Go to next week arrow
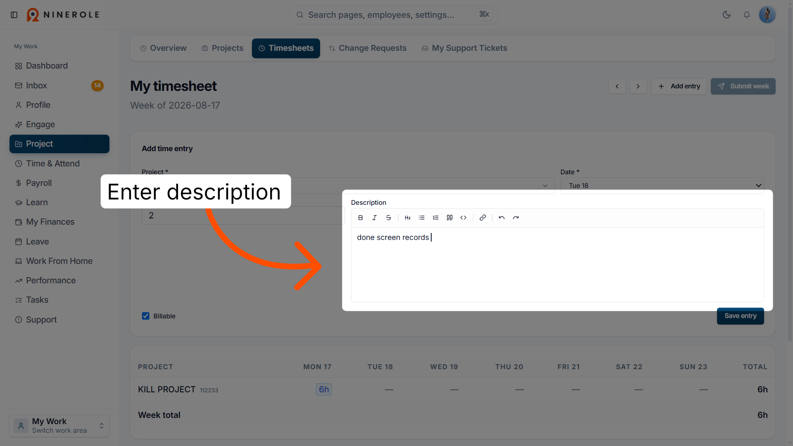 click(638, 86)
